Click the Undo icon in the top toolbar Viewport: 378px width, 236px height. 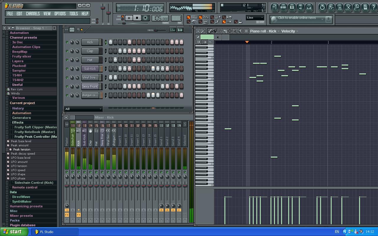(x=322, y=8)
